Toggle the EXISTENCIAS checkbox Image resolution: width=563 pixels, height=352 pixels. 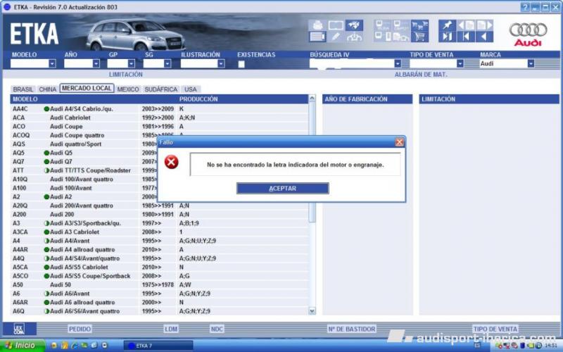click(x=241, y=64)
